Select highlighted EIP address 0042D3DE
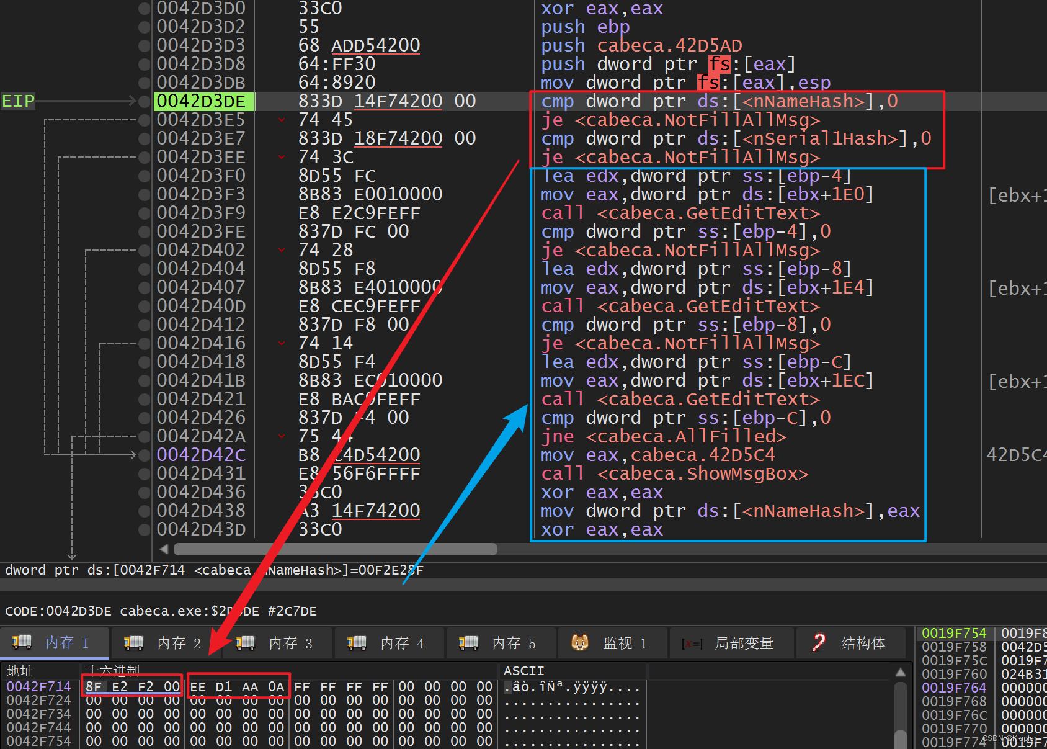The height and width of the screenshot is (749, 1047). point(203,101)
